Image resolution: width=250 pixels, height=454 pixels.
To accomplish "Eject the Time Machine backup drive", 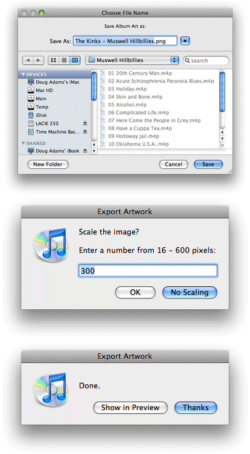I will 85,132.
